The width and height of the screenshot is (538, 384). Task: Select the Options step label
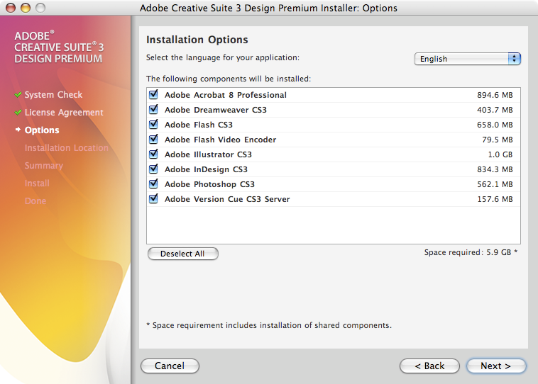tap(42, 130)
